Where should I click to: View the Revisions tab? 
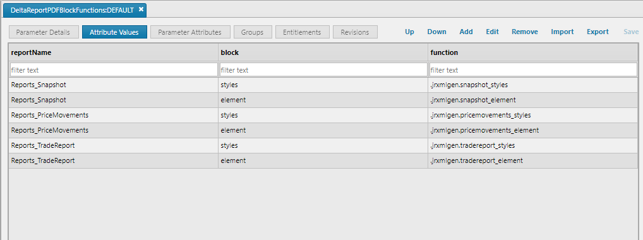(x=355, y=32)
